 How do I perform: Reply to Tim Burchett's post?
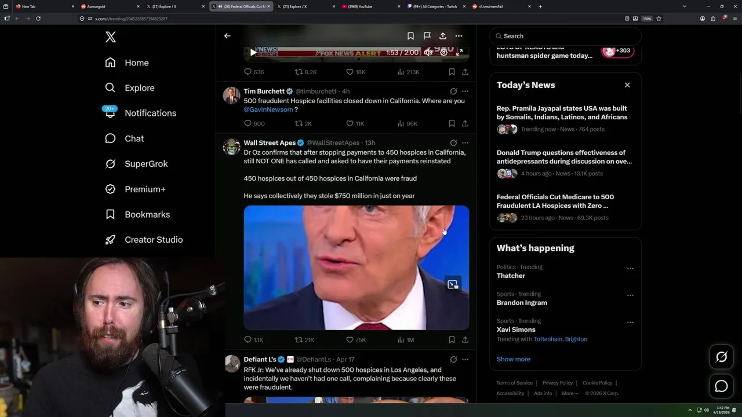coord(254,123)
